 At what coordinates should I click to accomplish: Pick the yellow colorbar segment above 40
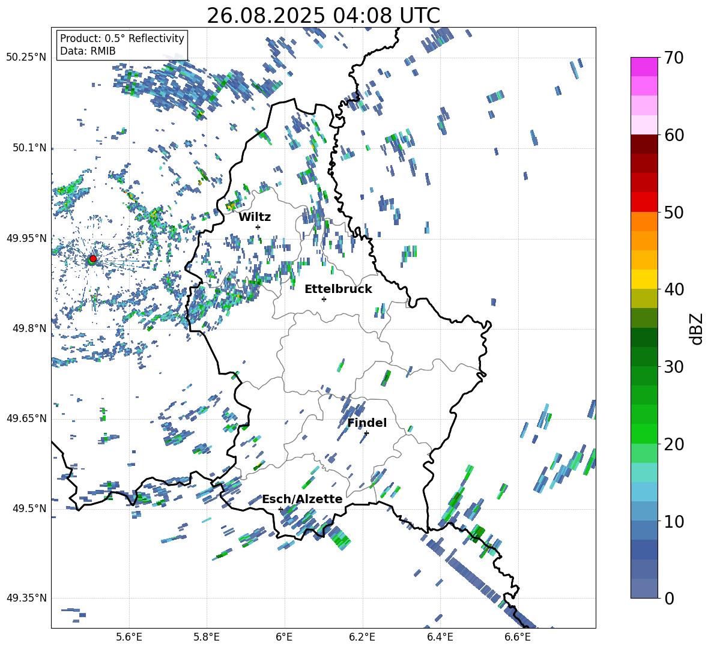pos(644,279)
